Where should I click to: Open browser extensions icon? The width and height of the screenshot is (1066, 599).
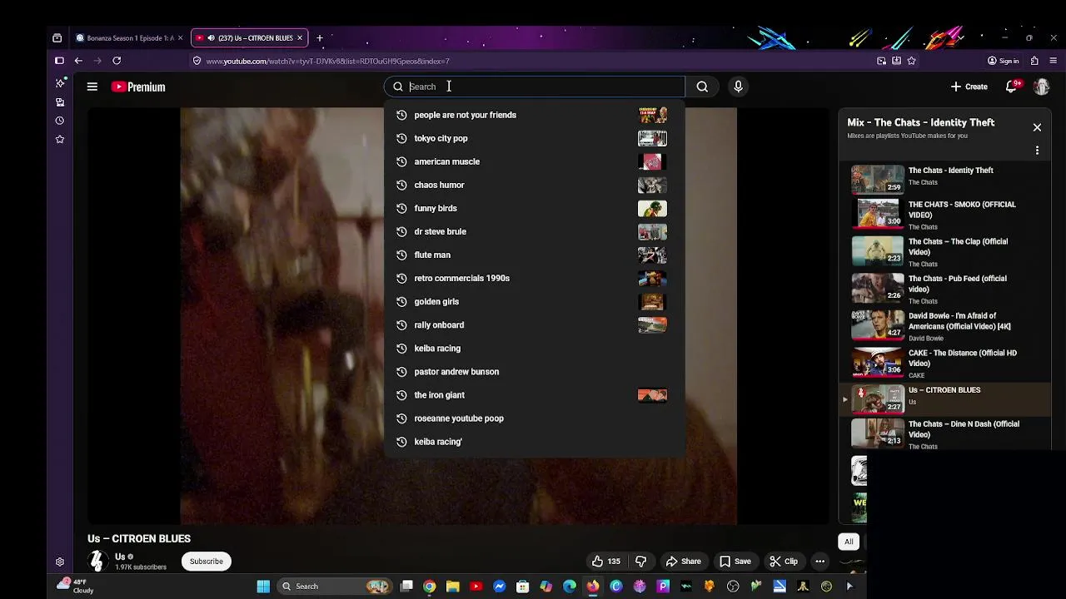(1034, 61)
